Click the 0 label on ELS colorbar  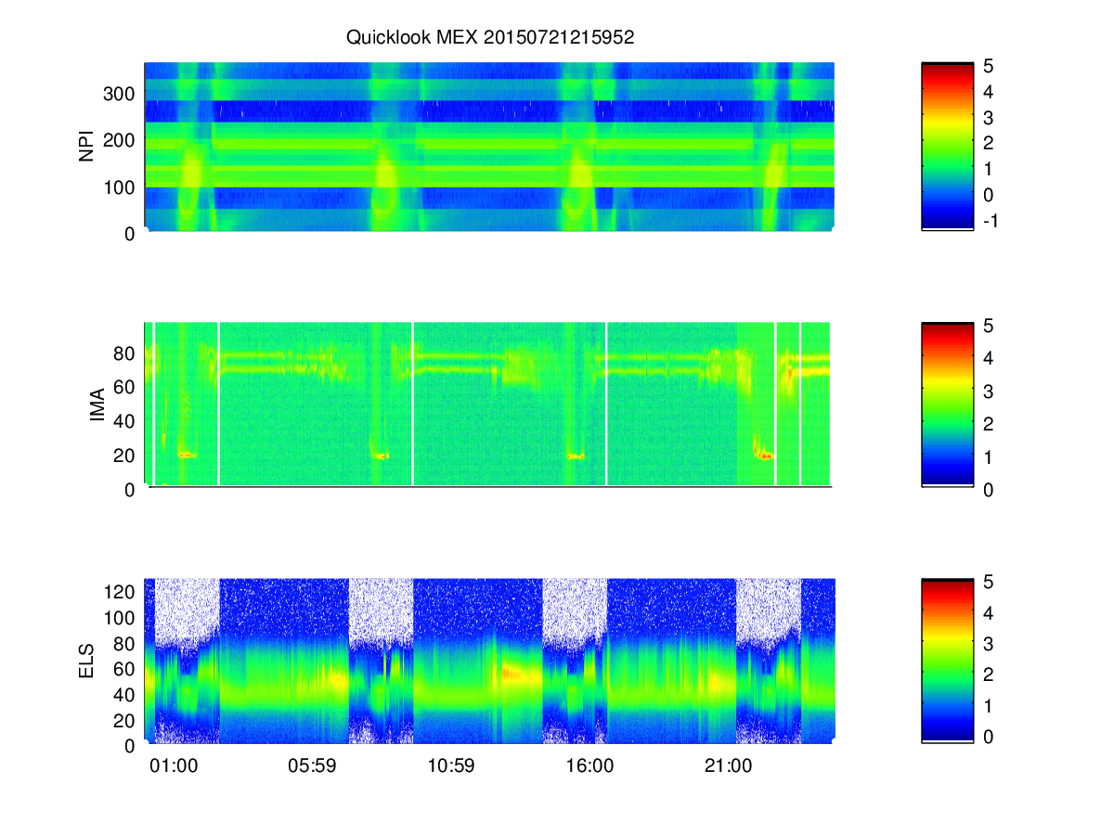click(989, 737)
